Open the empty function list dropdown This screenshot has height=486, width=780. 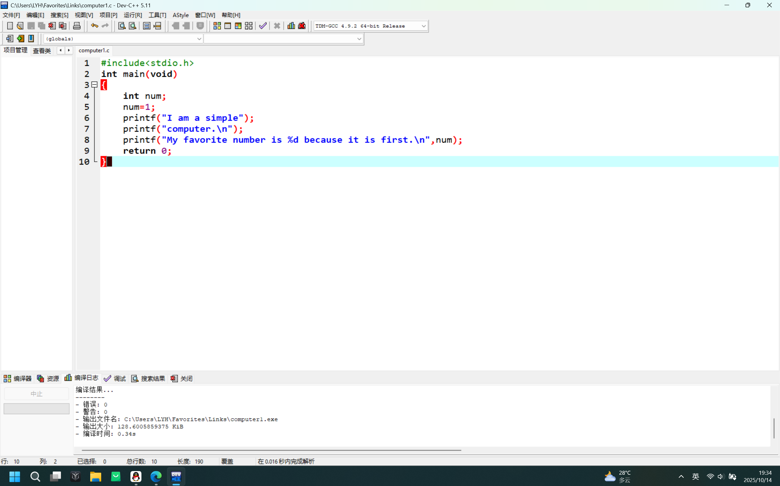(x=359, y=39)
